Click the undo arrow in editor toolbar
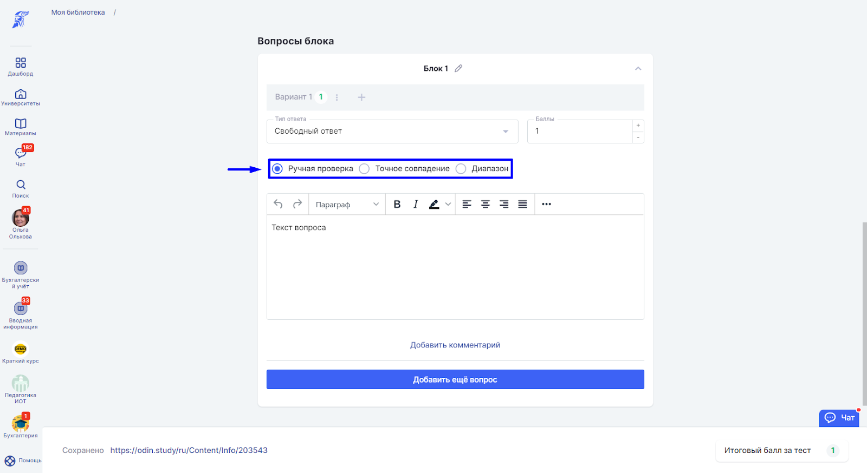 coord(278,204)
